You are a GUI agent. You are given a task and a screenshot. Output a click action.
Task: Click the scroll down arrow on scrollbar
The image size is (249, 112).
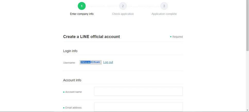pyautogui.click(x=247, y=110)
